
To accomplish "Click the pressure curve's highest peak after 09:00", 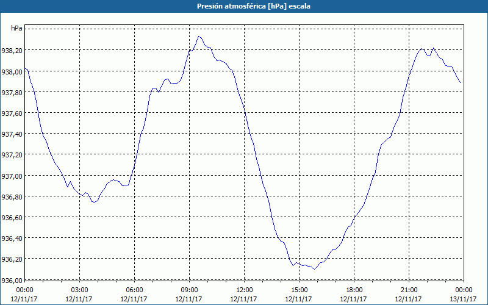I will [199, 37].
